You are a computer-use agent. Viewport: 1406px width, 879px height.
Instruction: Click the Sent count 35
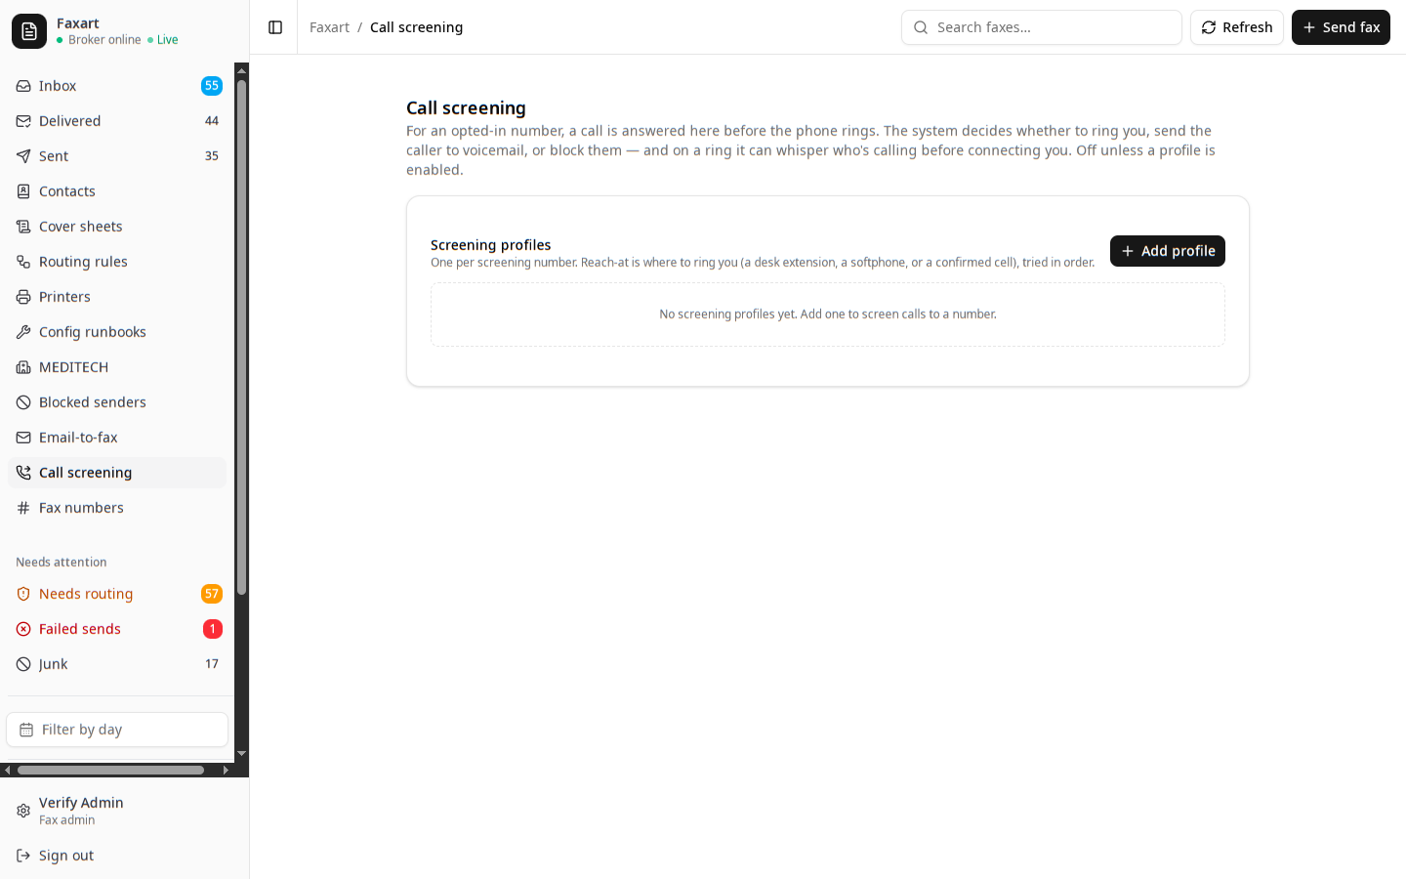(x=212, y=156)
